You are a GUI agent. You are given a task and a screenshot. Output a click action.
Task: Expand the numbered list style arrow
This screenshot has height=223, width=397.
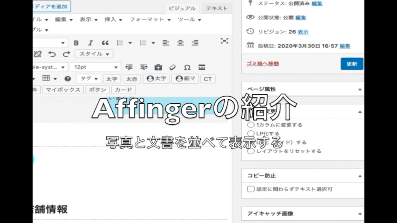pos(153,43)
